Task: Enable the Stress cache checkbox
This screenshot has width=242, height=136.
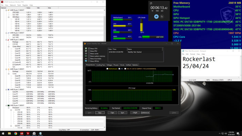Action: 89,54
